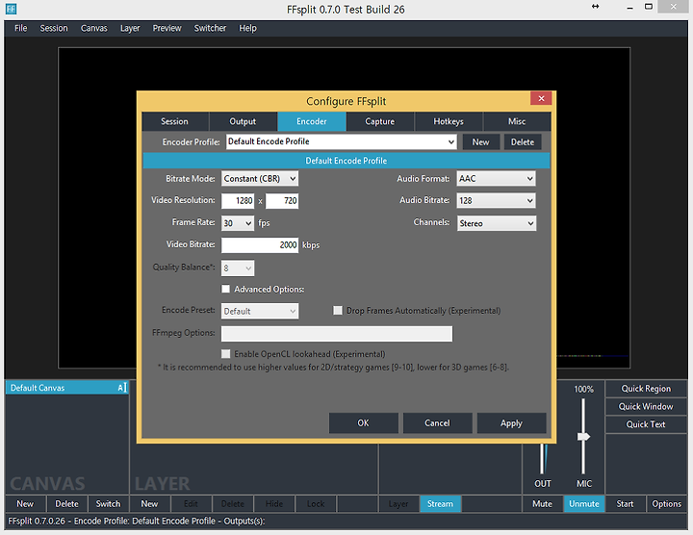The height and width of the screenshot is (535, 693).
Task: Click Cancel in Configure dialog
Action: [x=438, y=423]
